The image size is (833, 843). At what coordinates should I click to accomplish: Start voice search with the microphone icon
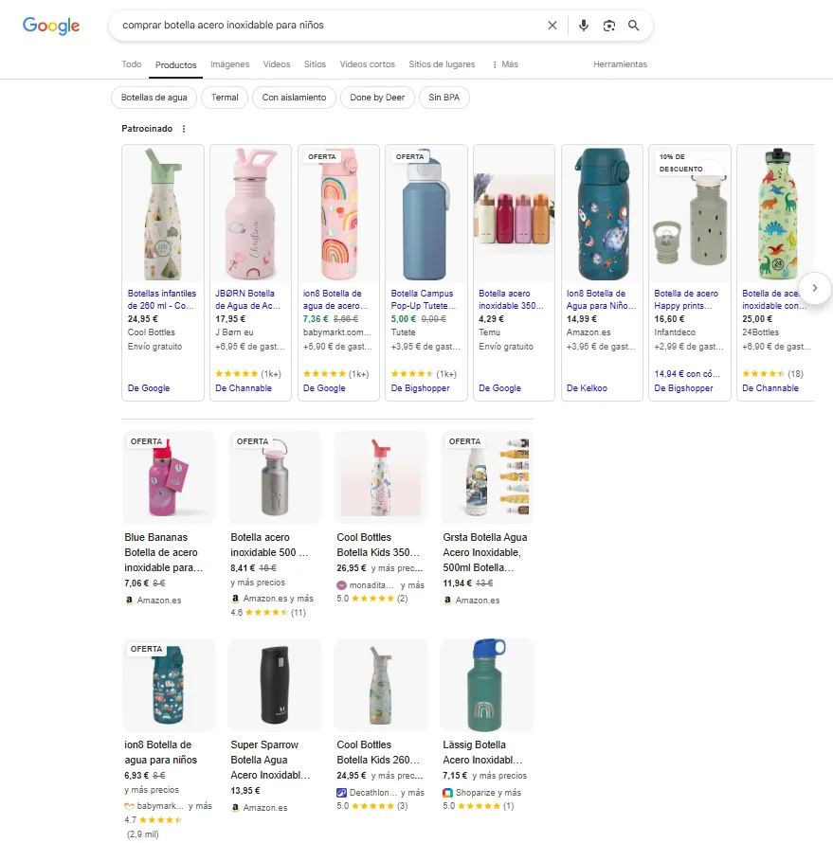point(584,26)
